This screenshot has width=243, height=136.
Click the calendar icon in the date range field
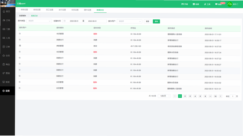[x=65, y=21]
